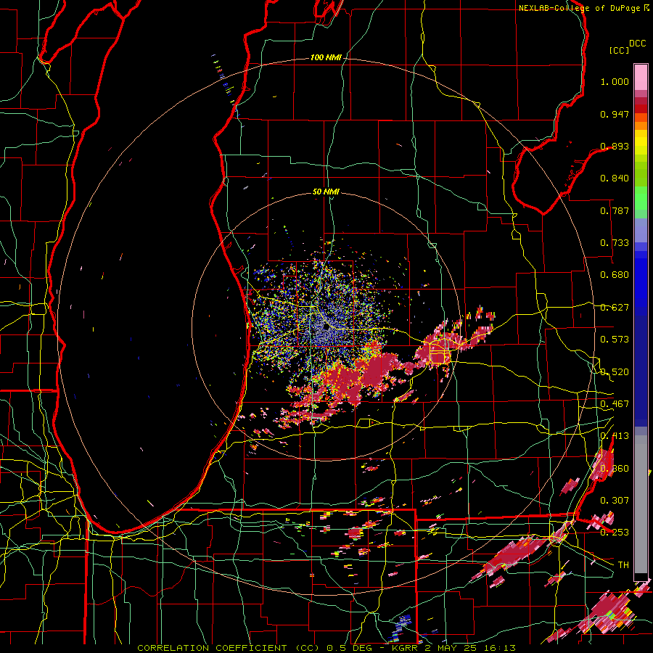Click the gray segment of the color bar
Image resolution: width=653 pixels, height=653 pixels.
(x=641, y=504)
